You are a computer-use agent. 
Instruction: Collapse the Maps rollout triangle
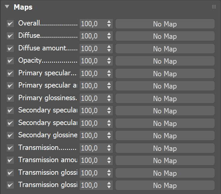7,7
